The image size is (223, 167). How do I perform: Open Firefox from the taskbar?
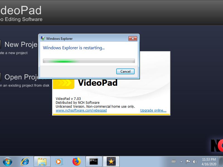coord(76,161)
